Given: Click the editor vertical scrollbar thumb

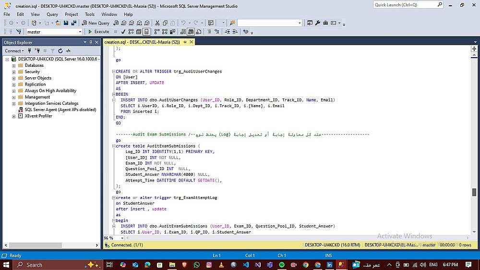Looking at the screenshot, I should pos(474,192).
